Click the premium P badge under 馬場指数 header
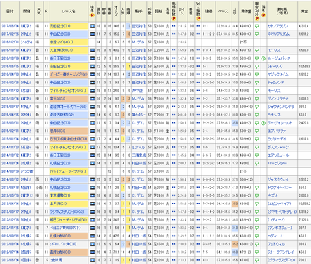Viewport: 311px width, 264px height. [x=174, y=19]
